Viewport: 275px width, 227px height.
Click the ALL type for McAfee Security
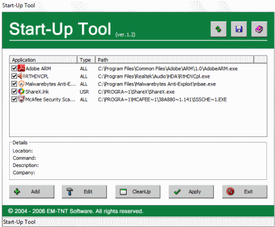click(84, 100)
